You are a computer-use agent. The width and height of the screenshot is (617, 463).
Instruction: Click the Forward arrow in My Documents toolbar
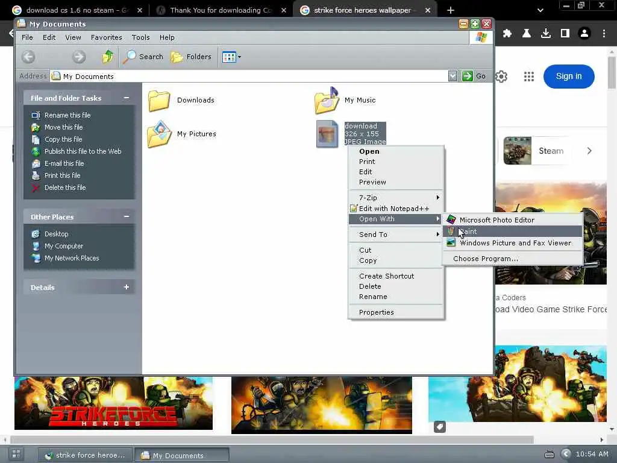click(x=79, y=57)
